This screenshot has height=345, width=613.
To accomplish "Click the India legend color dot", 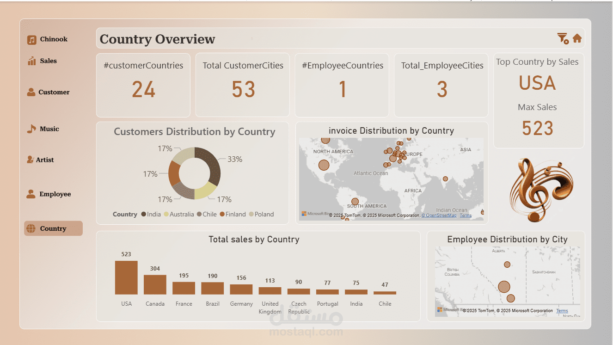I will pyautogui.click(x=144, y=214).
